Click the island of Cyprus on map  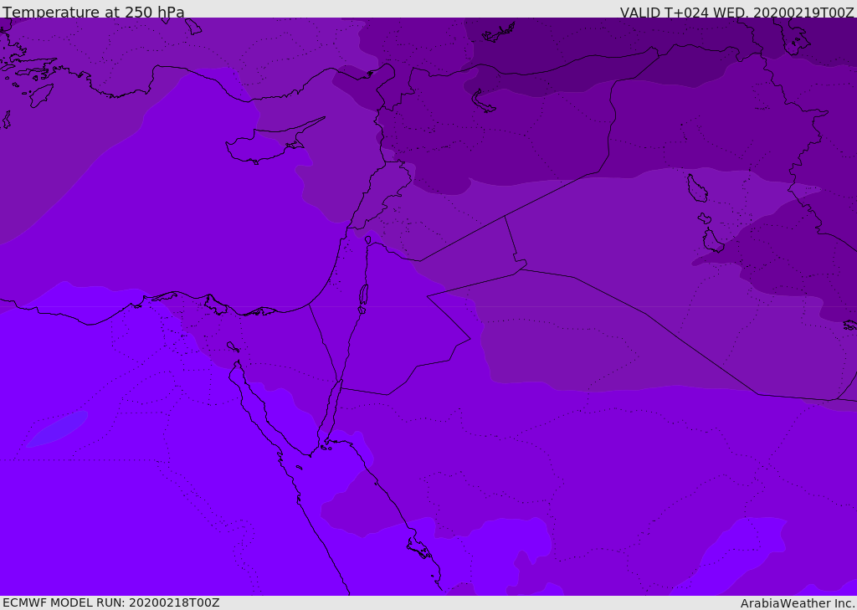275,141
